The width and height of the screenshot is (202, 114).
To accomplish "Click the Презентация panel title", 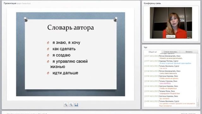I will [x=10, y=3].
